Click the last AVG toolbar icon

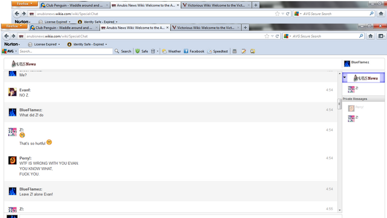pos(253,51)
